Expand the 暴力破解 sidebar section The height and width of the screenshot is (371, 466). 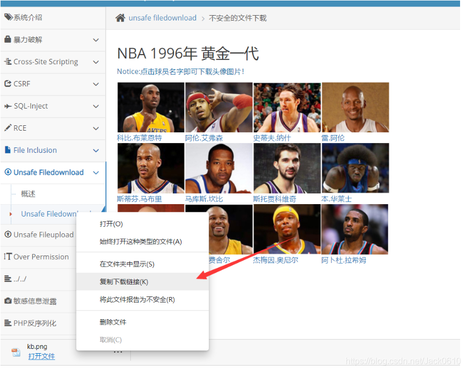click(x=96, y=40)
